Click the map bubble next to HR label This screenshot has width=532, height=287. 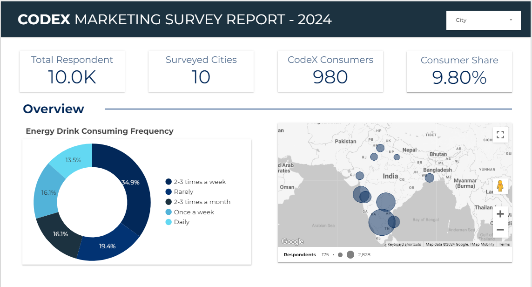pyautogui.click(x=380, y=148)
